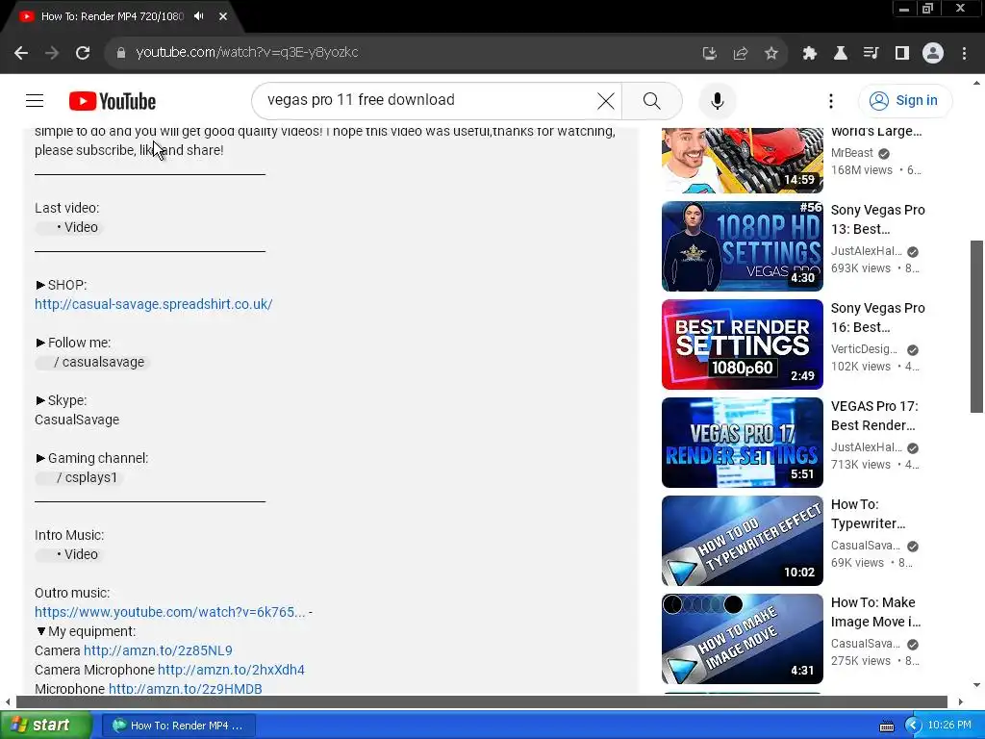This screenshot has height=739, width=985.
Task: Open Outro music YouTube link
Action: (x=169, y=612)
